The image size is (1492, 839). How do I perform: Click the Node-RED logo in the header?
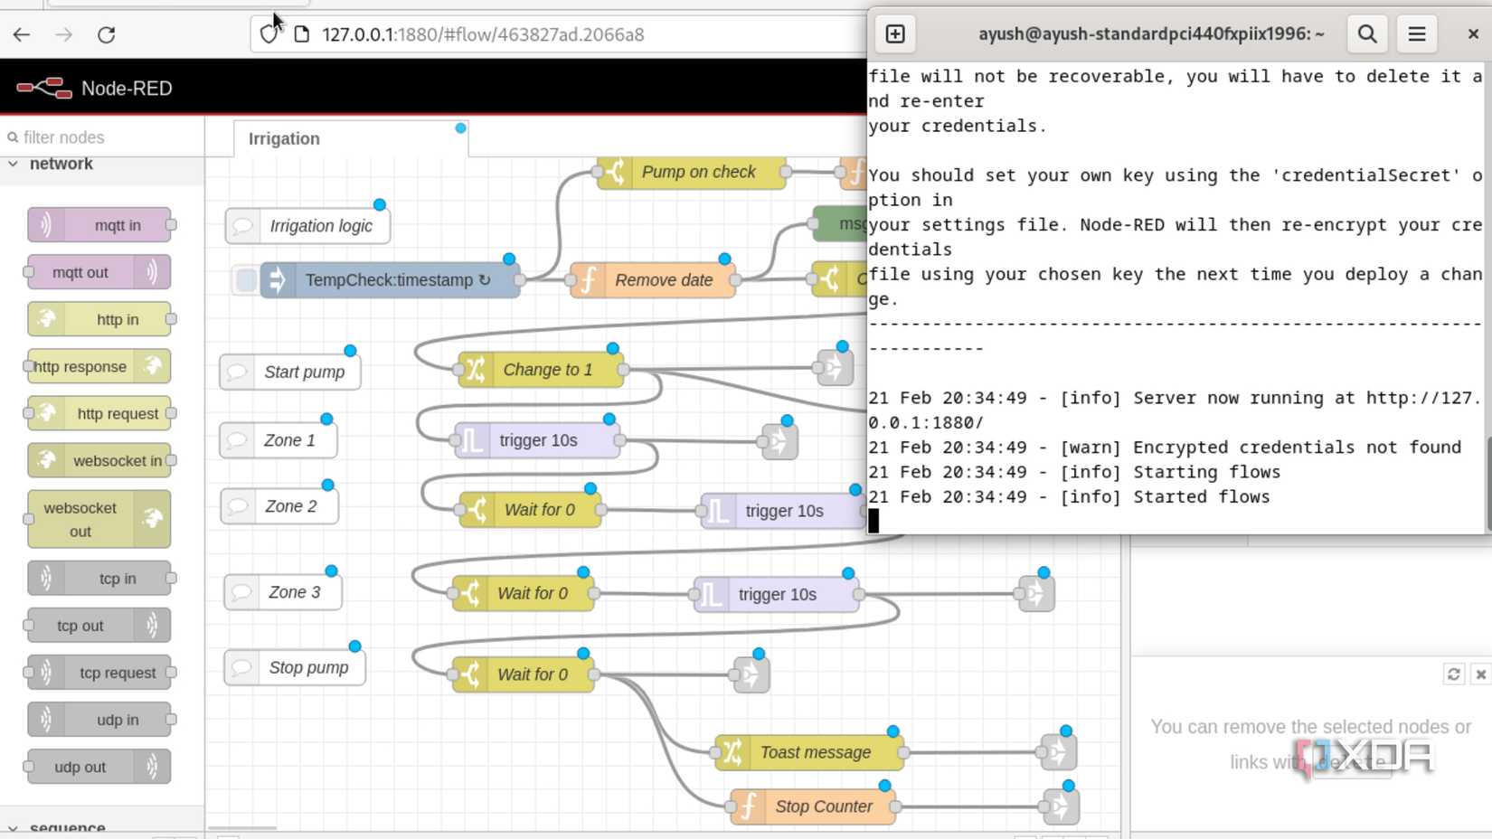[x=42, y=87]
